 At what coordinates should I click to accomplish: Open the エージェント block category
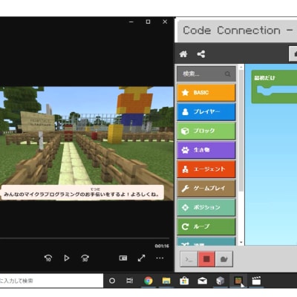pyautogui.click(x=206, y=169)
